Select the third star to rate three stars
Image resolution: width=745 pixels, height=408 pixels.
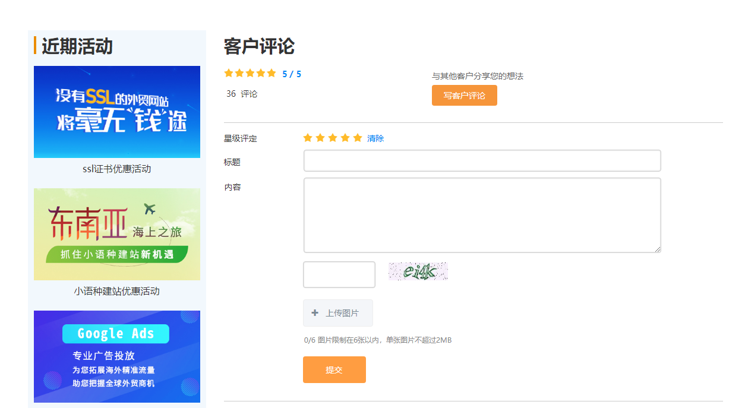coord(333,137)
